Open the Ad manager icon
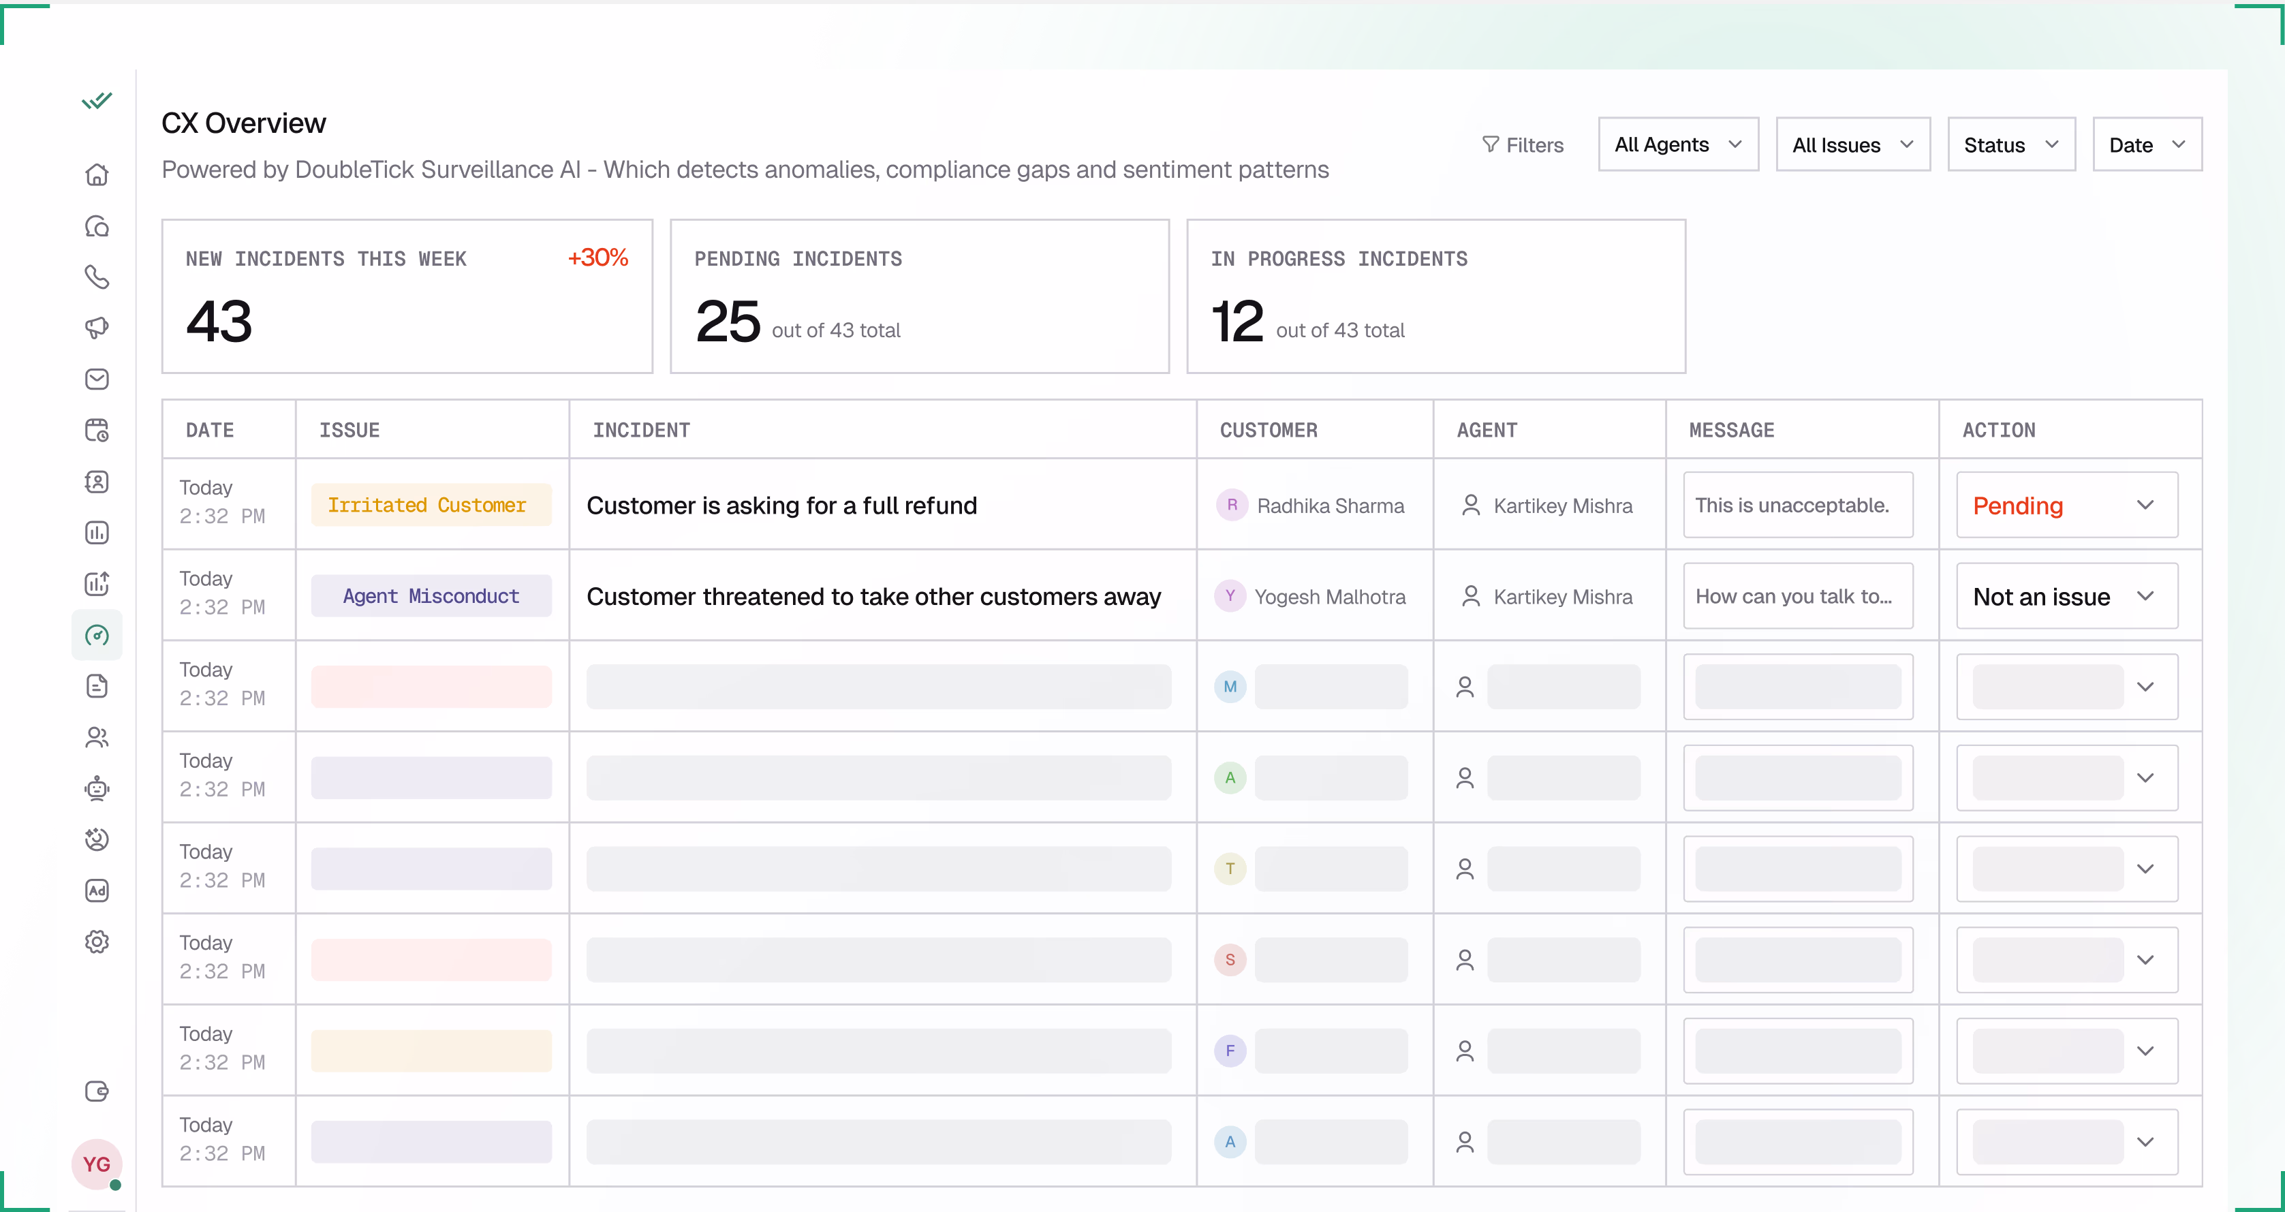The image size is (2285, 1212). pos(97,891)
